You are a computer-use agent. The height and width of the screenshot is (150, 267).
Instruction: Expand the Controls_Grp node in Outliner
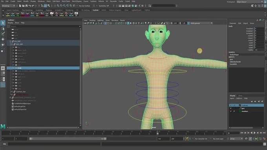[12, 92]
